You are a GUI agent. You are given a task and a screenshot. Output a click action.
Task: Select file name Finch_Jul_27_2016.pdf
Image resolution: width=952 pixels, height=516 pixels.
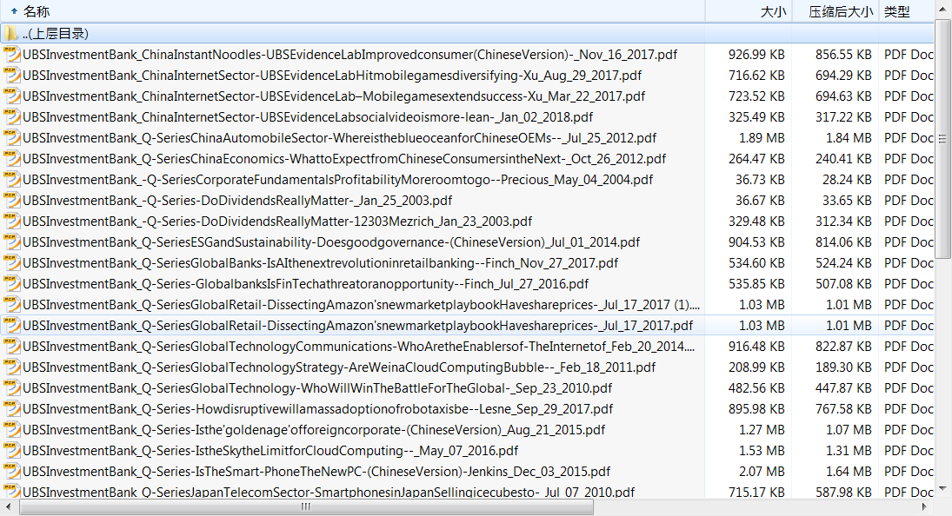point(305,284)
